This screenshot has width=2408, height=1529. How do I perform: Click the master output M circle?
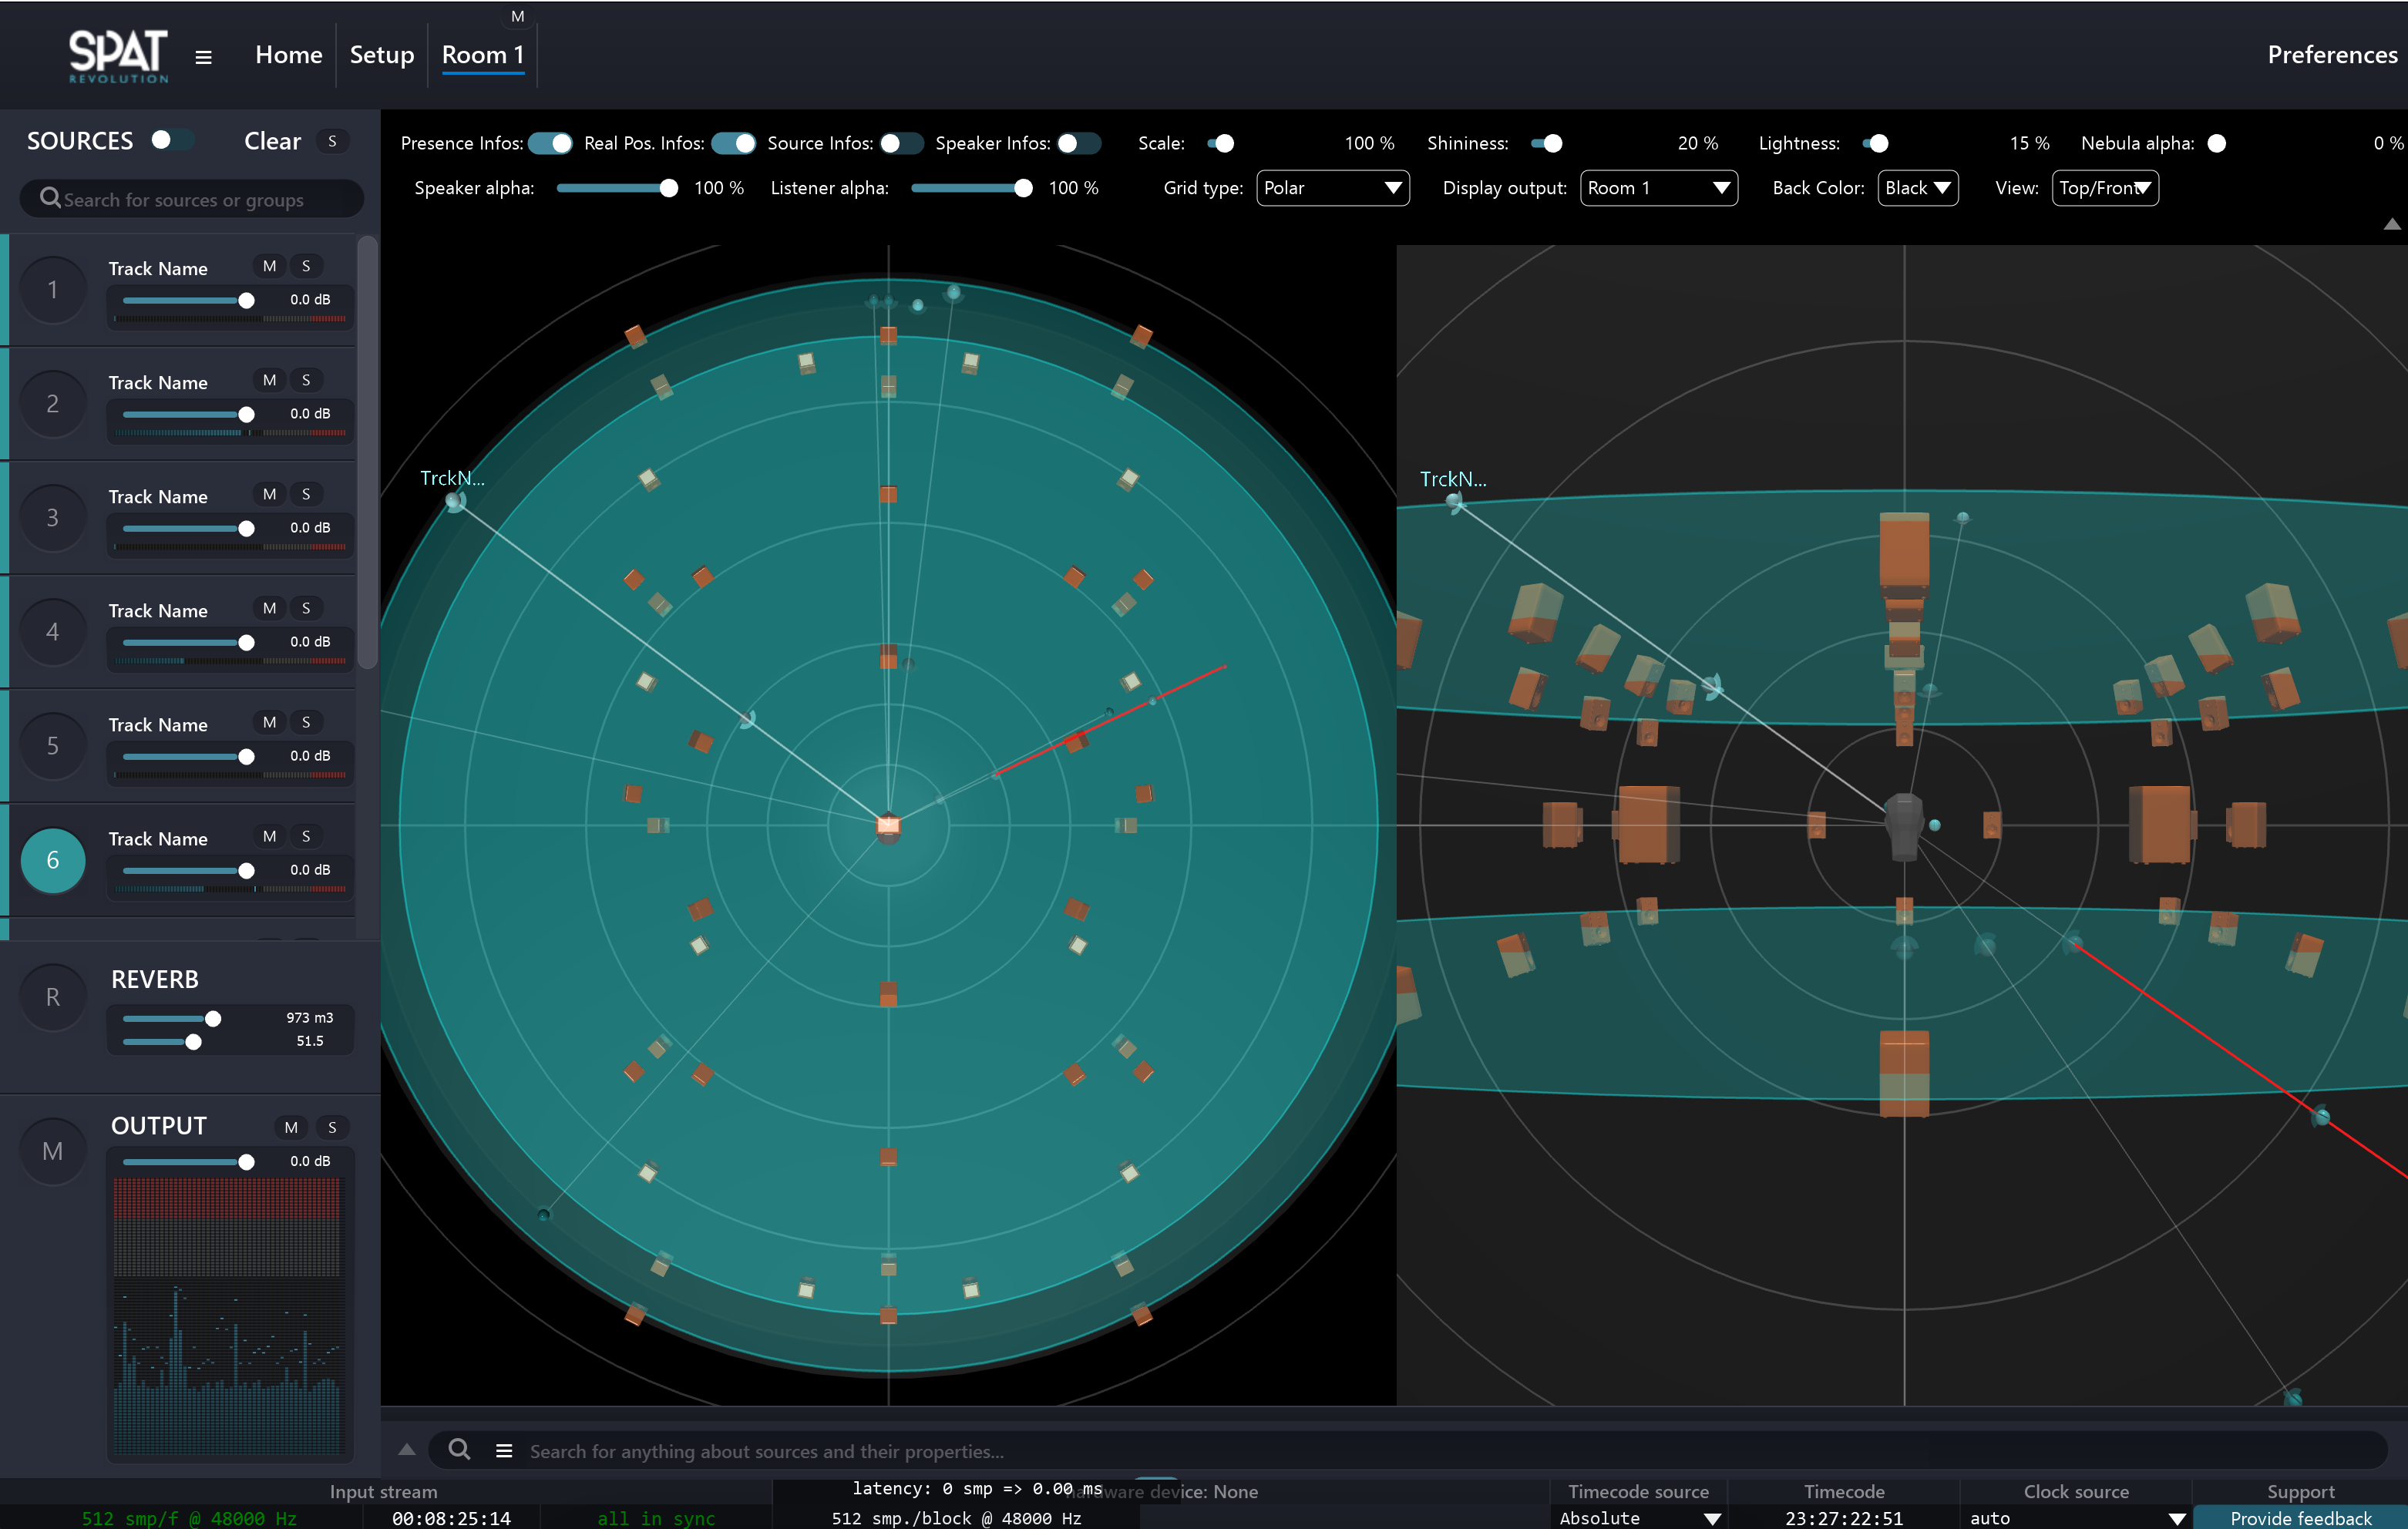coord(53,1151)
